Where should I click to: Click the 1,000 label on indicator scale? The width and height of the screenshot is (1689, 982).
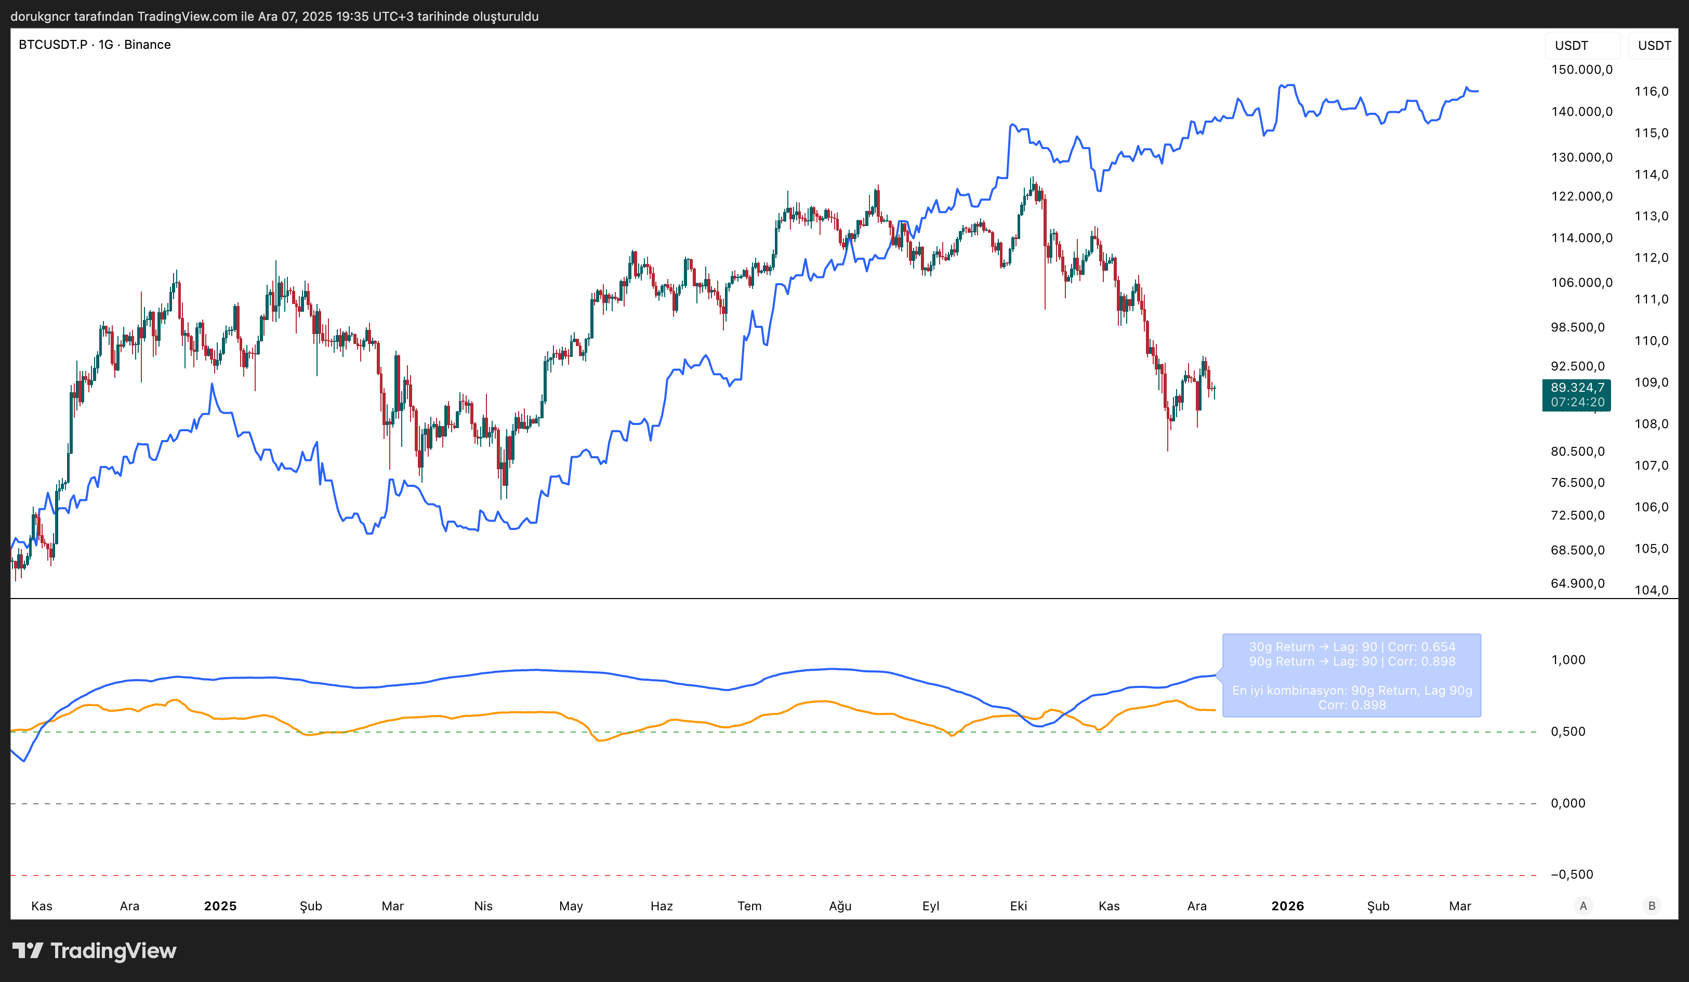1568,659
